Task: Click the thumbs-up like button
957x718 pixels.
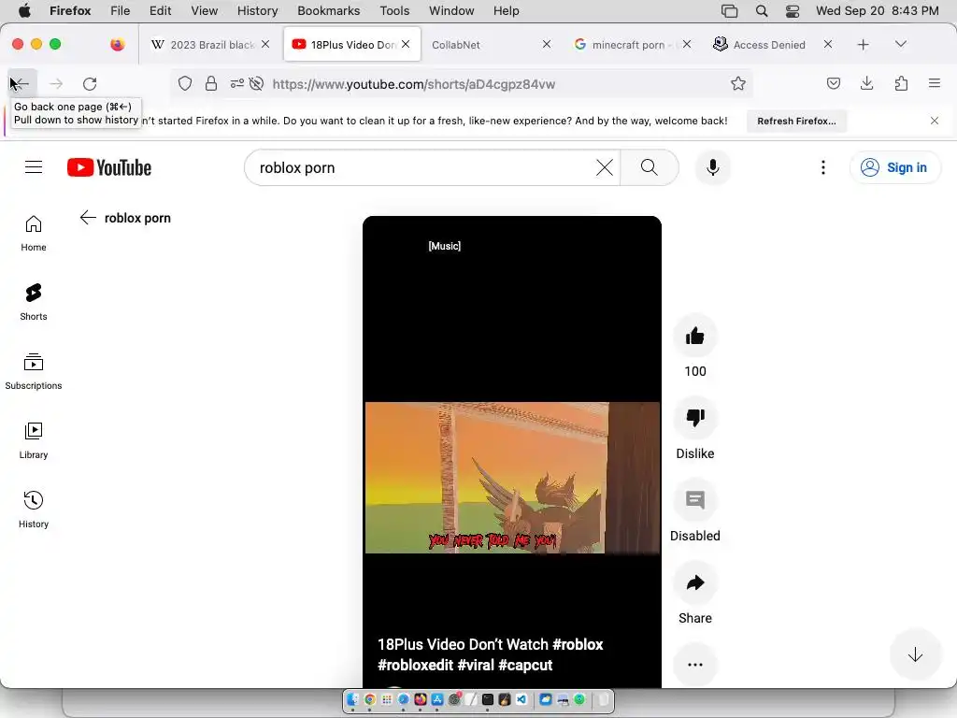Action: 694,336
